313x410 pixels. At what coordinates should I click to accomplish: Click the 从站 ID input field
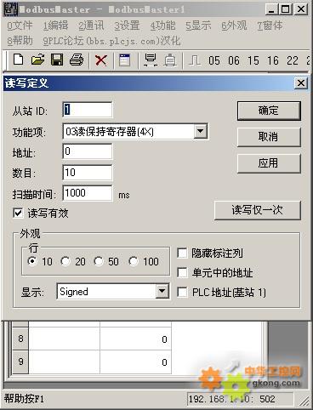88,110
